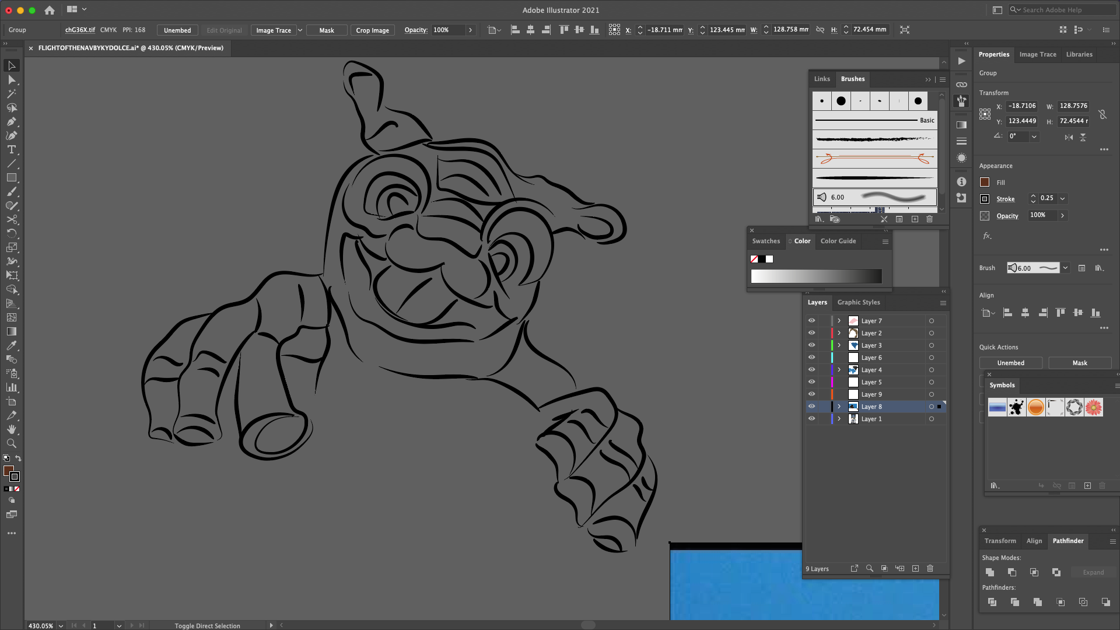Open the Image Trace preset dropdown
This screenshot has width=1120, height=630.
(300, 30)
